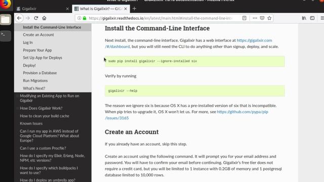Close the What is Gigalixir tab
Image resolution: width=324 pixels, height=182 pixels.
tap(126, 9)
